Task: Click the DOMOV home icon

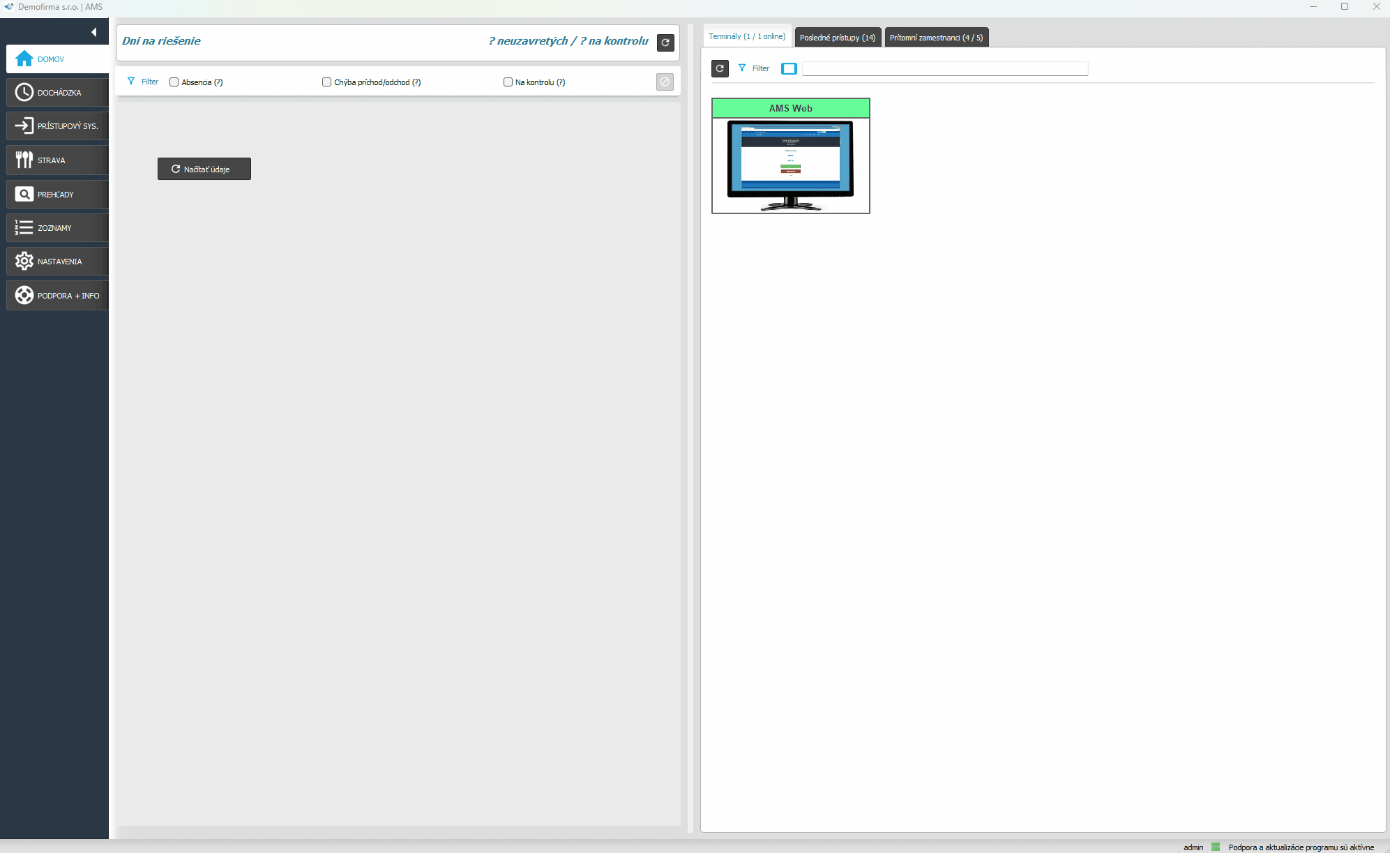Action: click(24, 59)
